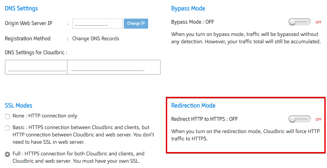Click the Redirect HTTP to HTTPS : OFF label
This screenshot has width=327, height=168.
click(205, 119)
